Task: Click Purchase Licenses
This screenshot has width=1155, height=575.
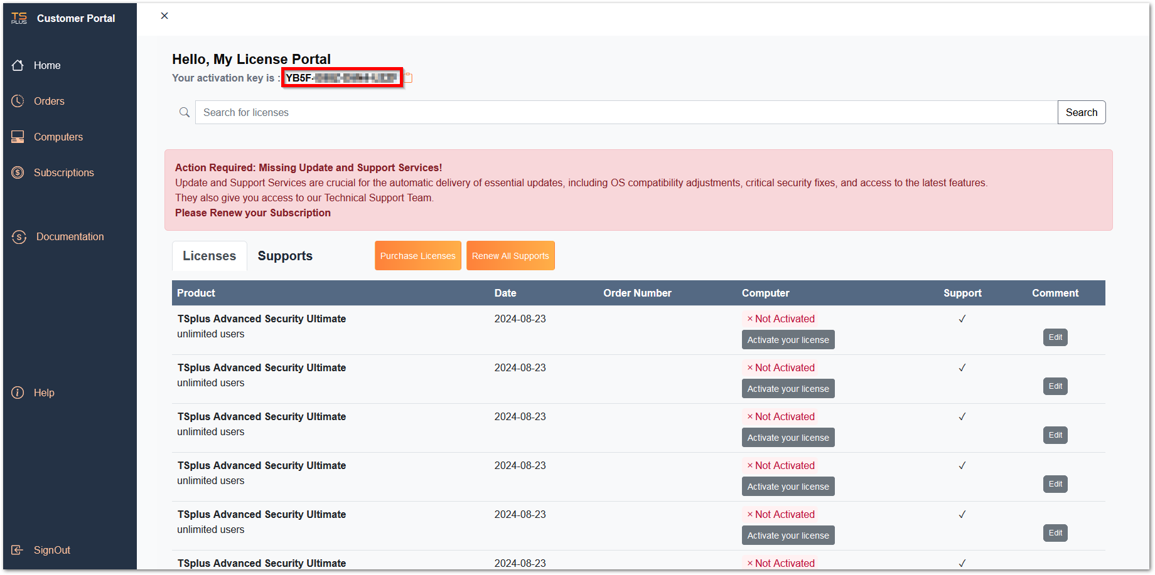Action: coord(417,255)
